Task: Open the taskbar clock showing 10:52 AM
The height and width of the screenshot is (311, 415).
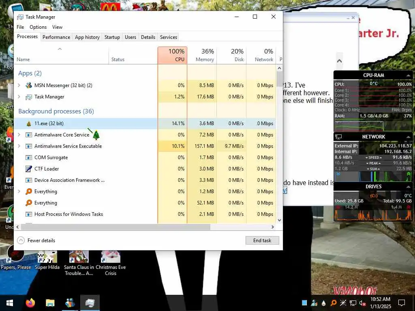Action: point(380,303)
